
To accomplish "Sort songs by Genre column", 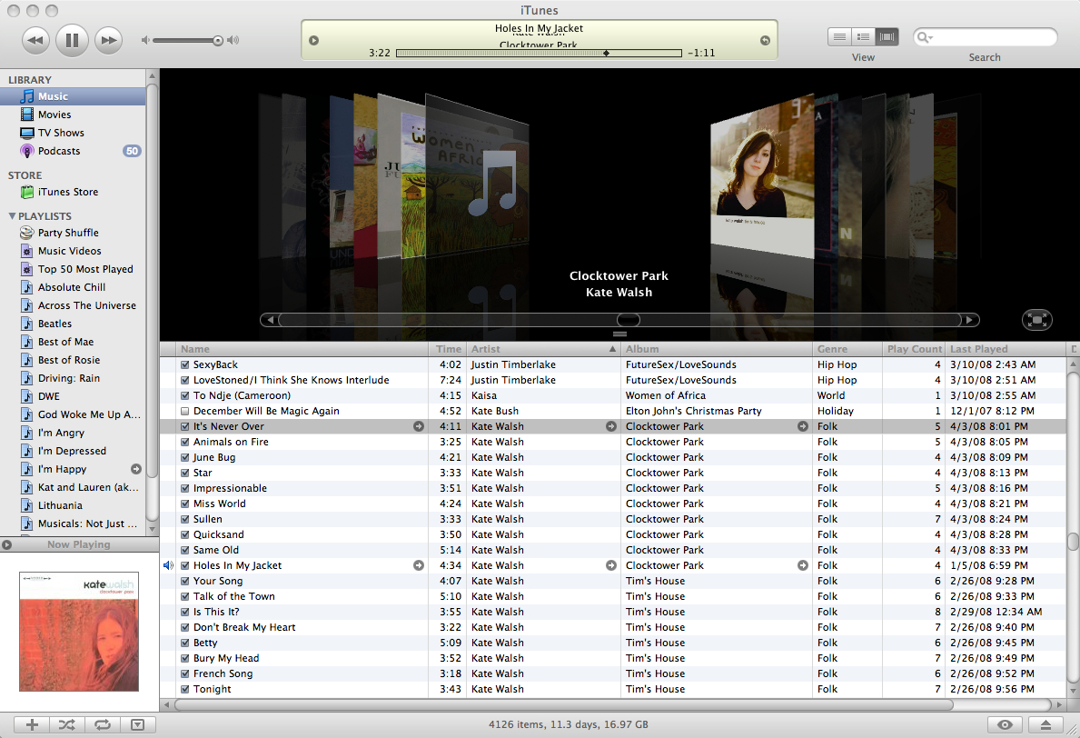I will click(847, 349).
